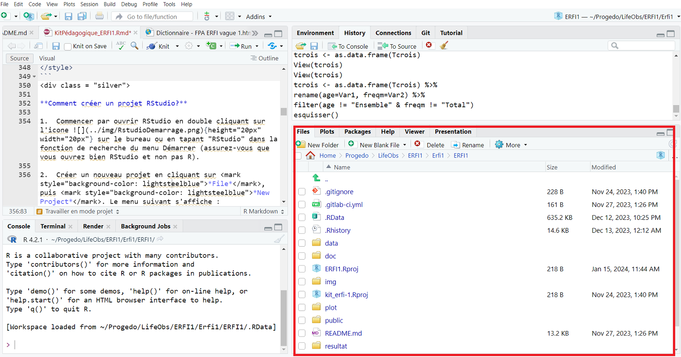Click the To Console icon in History
The height and width of the screenshot is (357, 681).
tap(348, 46)
